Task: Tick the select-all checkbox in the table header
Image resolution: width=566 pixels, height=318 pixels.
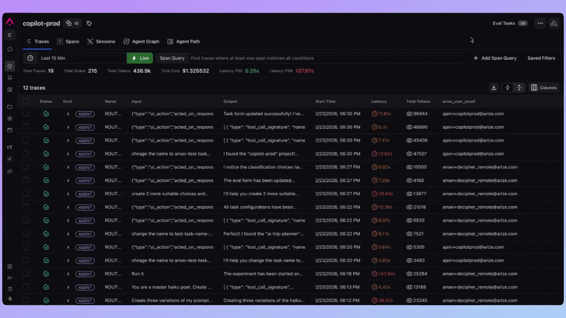Action: coord(26,101)
